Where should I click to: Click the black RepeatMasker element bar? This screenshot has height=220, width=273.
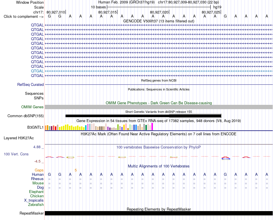(x=159, y=213)
